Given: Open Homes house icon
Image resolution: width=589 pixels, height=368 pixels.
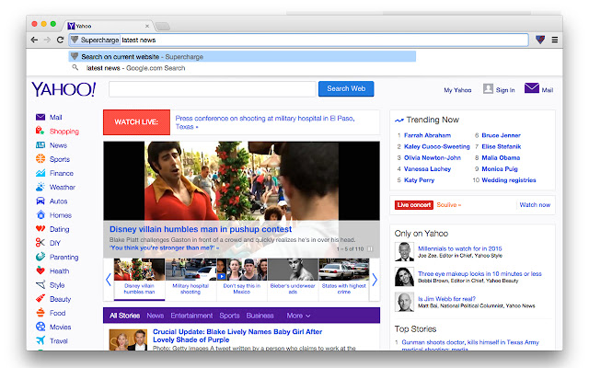Looking at the screenshot, I should 40,214.
